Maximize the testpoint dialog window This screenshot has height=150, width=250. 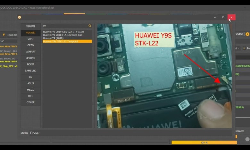(x=223, y=17)
